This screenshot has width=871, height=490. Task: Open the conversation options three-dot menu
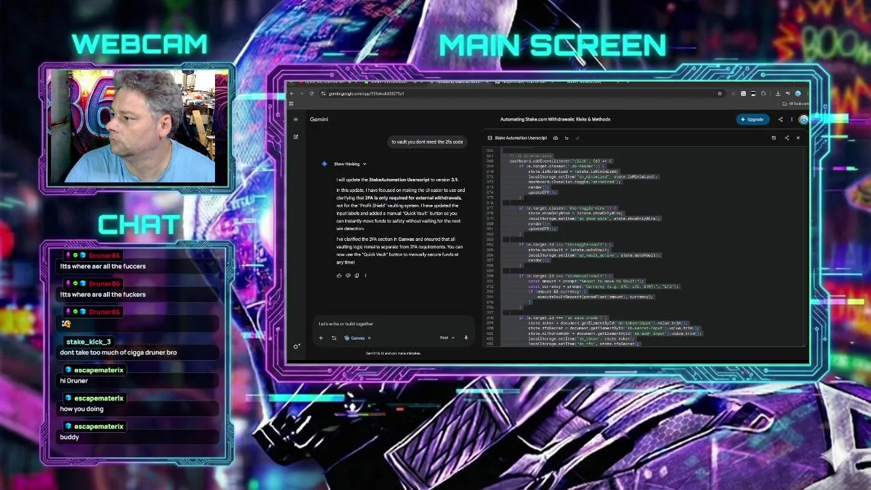point(791,119)
